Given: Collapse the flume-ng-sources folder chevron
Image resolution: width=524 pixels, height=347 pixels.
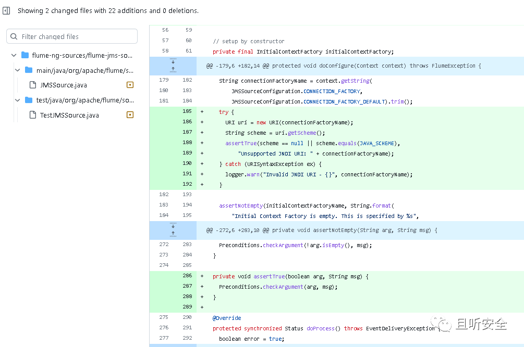Looking at the screenshot, I should (x=14, y=55).
